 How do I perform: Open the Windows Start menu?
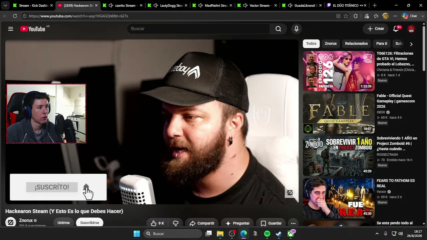[x=137, y=234]
